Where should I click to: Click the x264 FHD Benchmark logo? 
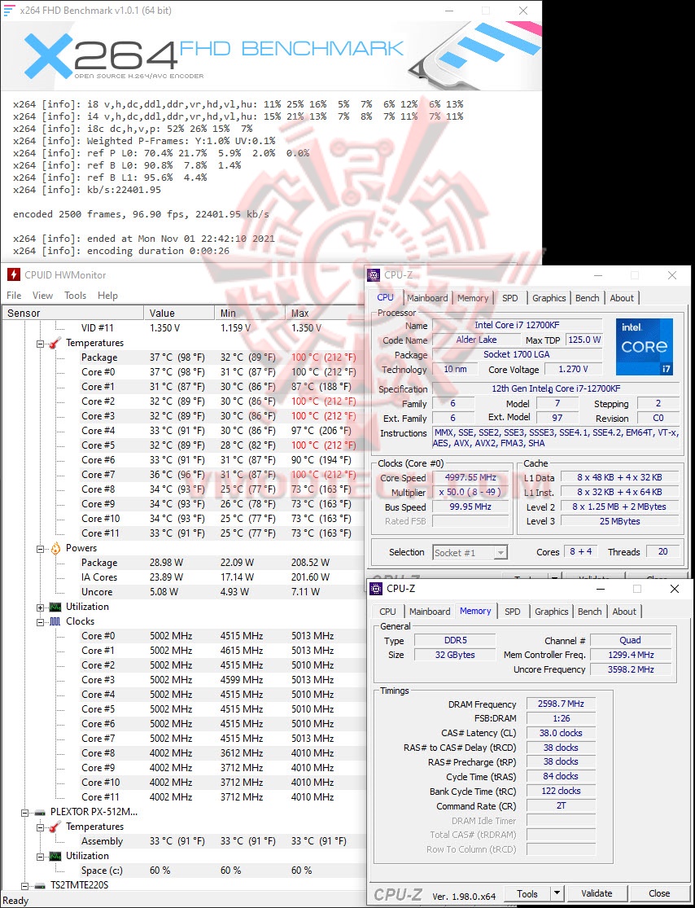coord(90,51)
